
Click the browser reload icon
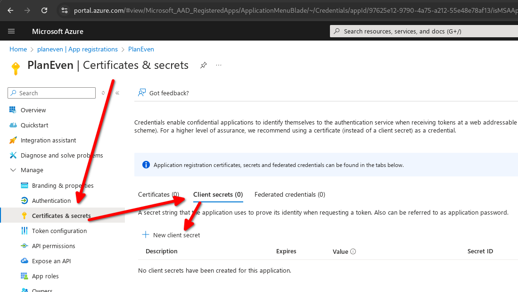(44, 10)
